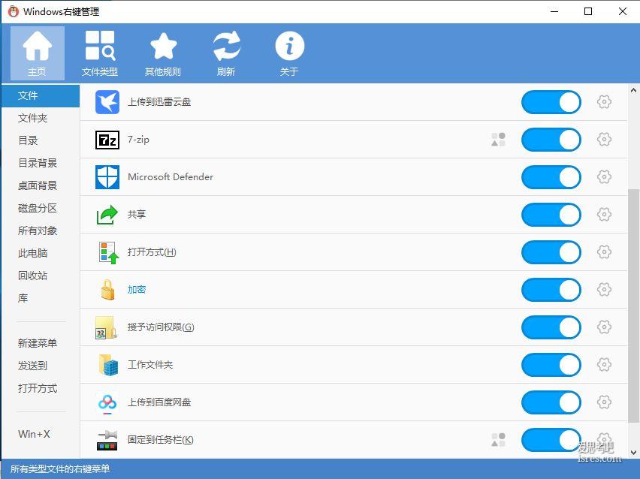Select 目录 in the sidebar
Viewport: 640px width, 479px height.
41,140
